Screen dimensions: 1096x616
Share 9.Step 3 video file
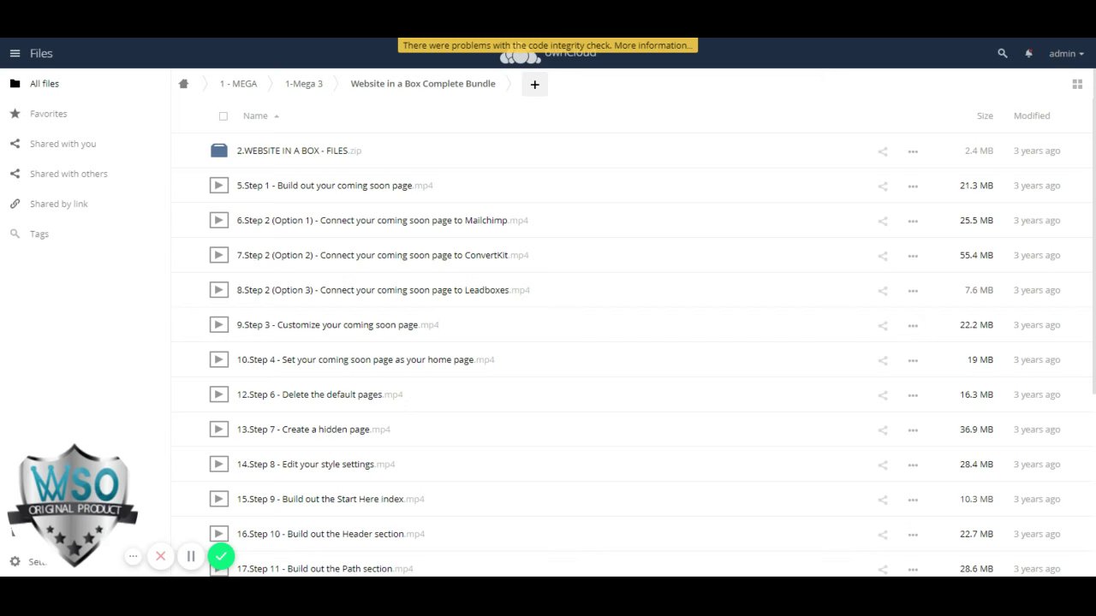pos(882,326)
